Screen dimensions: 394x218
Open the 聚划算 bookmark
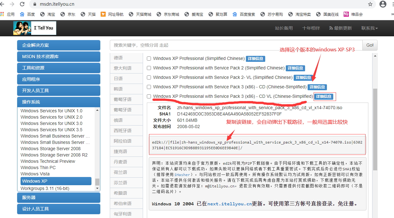click(218, 14)
